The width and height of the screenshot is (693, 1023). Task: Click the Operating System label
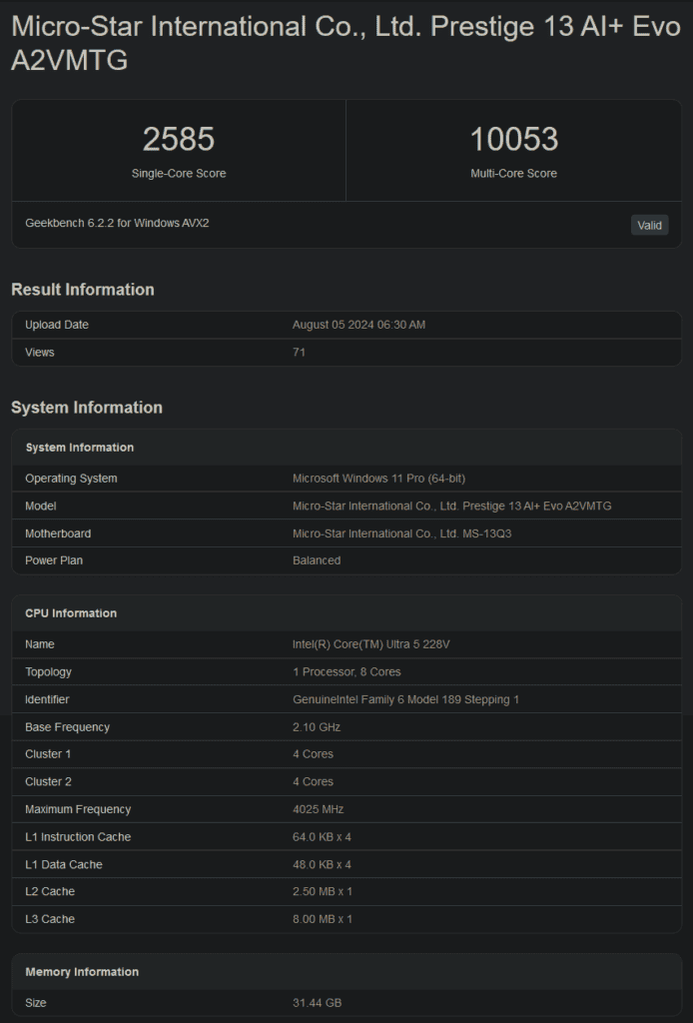(x=71, y=479)
